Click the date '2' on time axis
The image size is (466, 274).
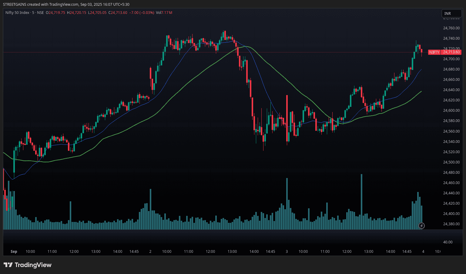click(x=150, y=252)
